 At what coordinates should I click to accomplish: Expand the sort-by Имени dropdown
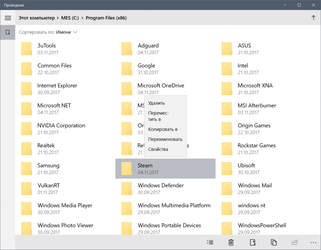tap(66, 32)
